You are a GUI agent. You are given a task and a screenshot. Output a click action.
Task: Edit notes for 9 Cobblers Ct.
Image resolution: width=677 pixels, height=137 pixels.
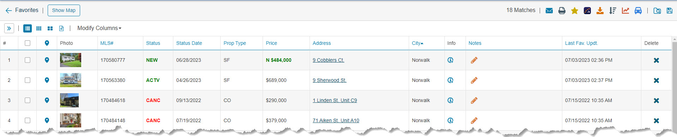(474, 60)
